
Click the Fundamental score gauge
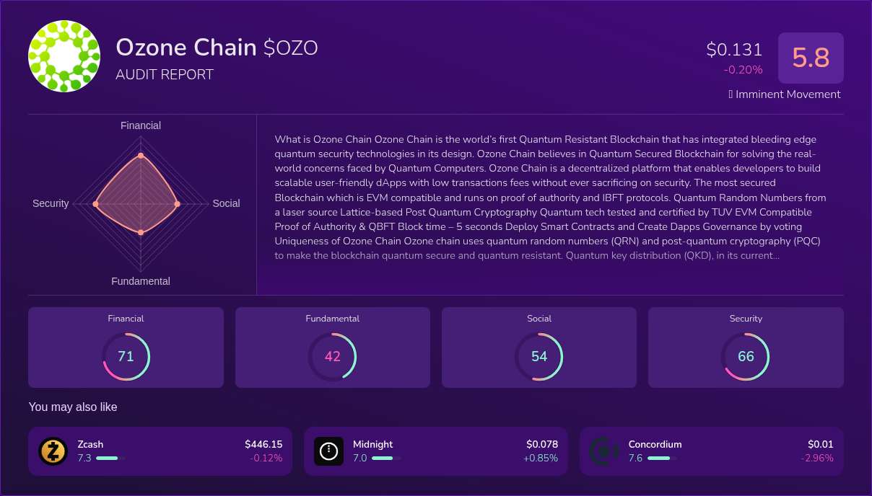coord(332,356)
